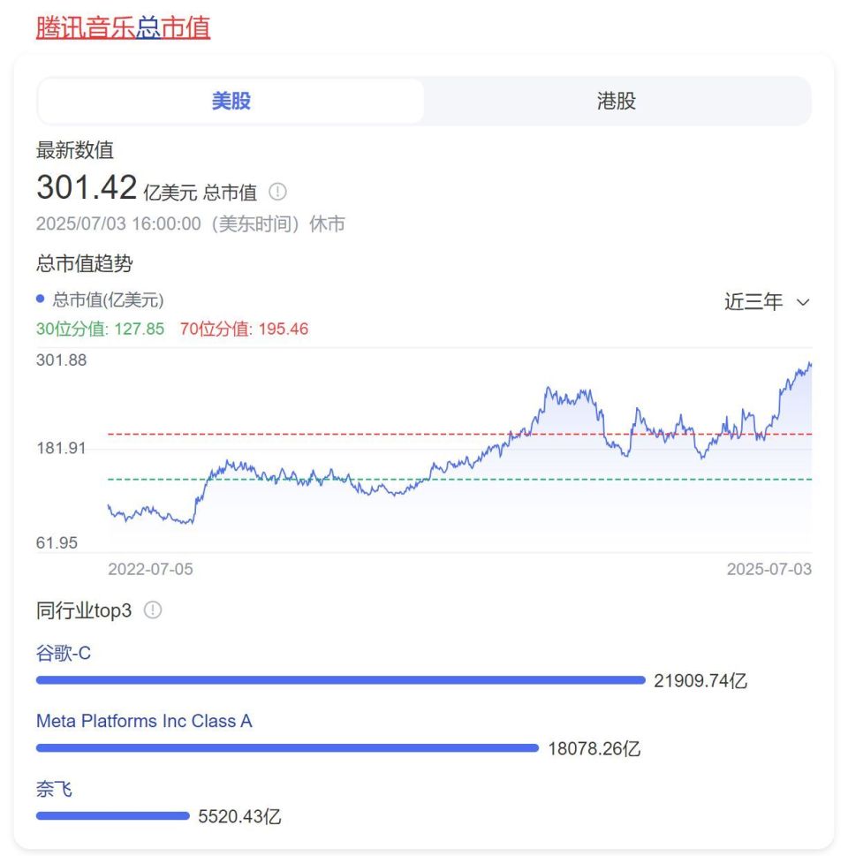Switch to the 港股 tab

(x=616, y=101)
